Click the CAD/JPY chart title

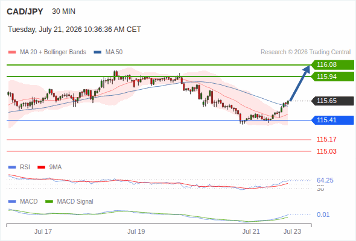(x=25, y=11)
